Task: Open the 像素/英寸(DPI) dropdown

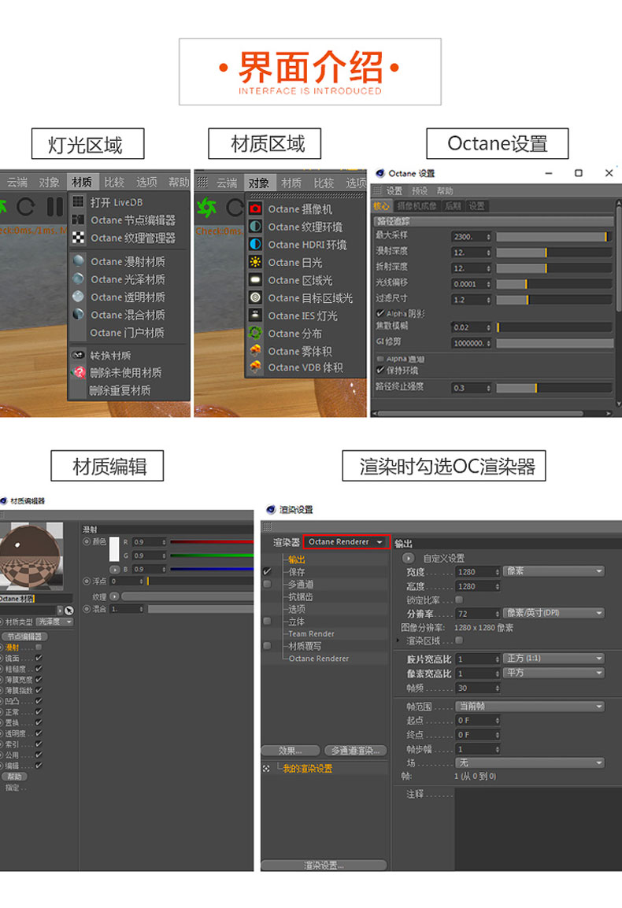Action: click(x=554, y=613)
